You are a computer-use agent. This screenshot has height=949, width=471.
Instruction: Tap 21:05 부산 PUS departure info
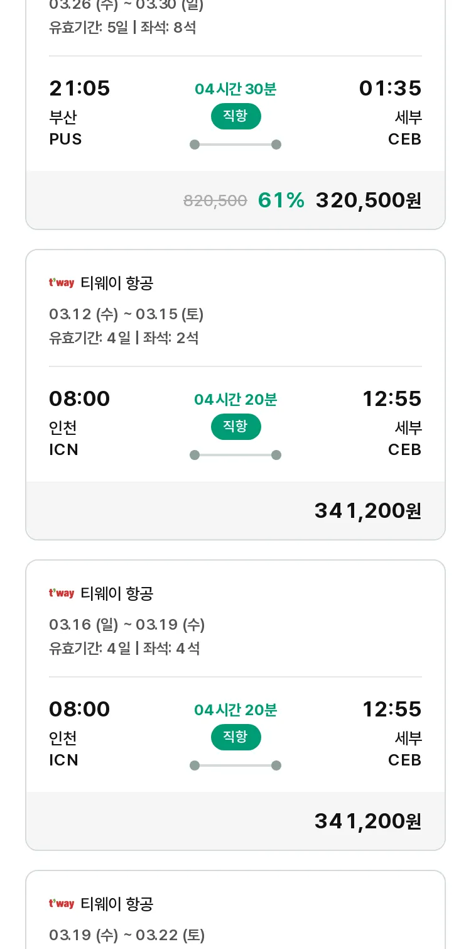coord(80,113)
